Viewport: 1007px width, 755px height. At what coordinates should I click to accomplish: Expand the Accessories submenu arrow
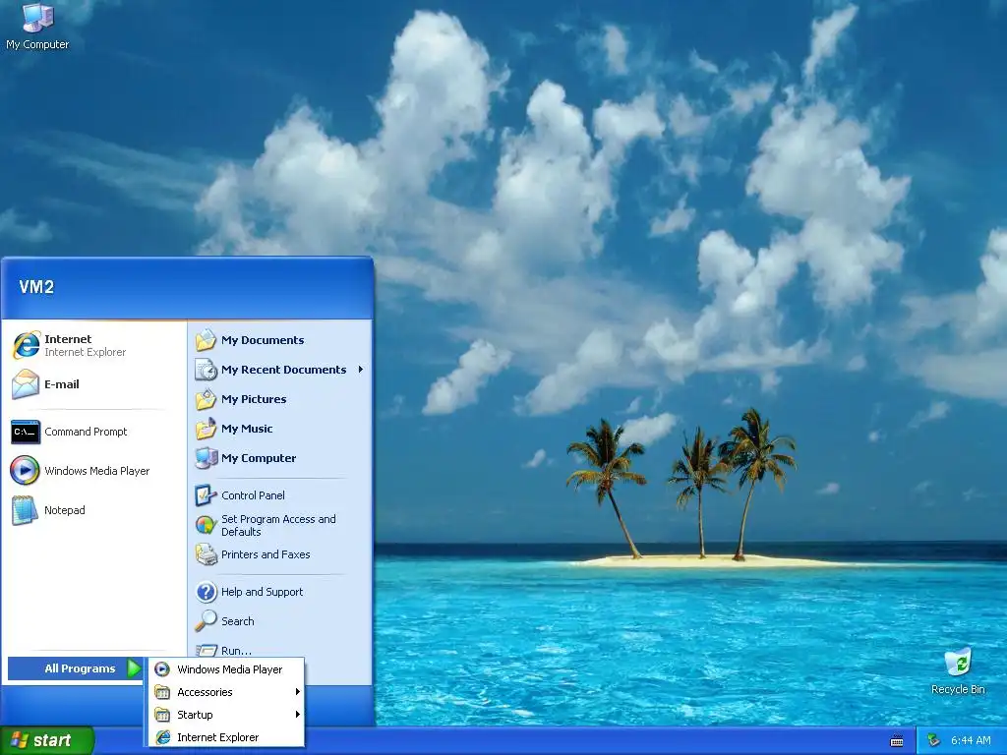[x=297, y=691]
